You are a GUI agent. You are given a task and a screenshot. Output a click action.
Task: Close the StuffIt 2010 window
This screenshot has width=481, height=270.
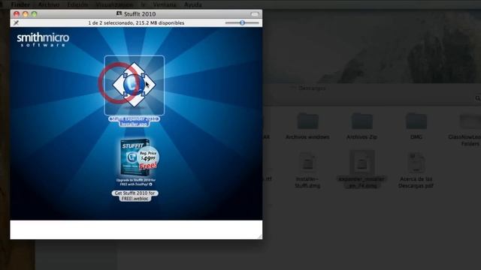click(x=17, y=14)
